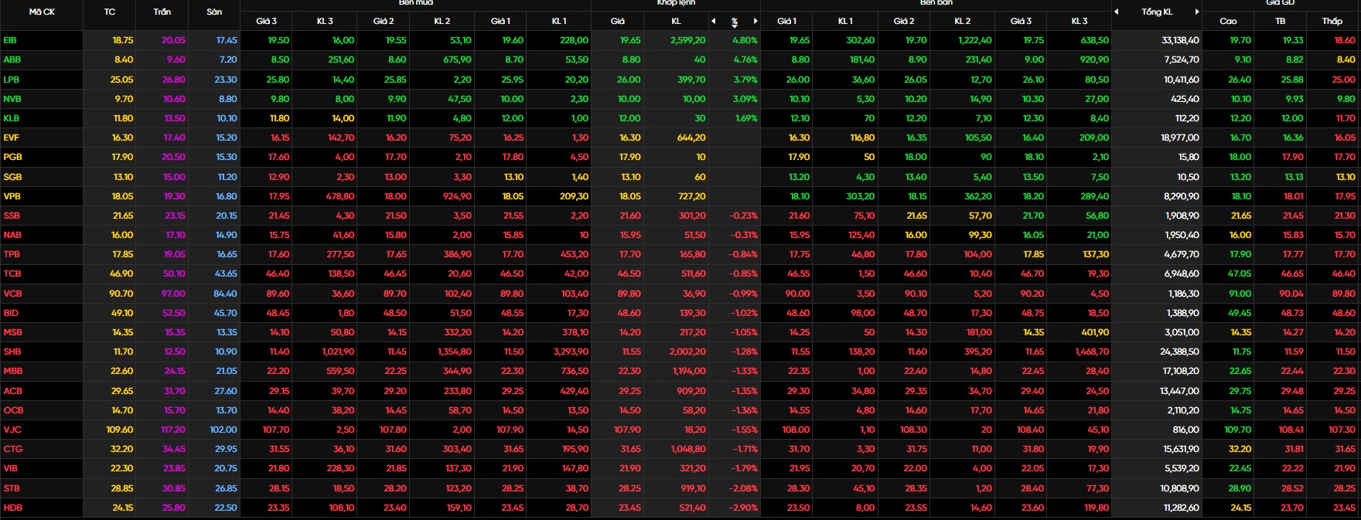1361x520 pixels.
Task: Click VCB ceiling price 97.00
Action: pyautogui.click(x=172, y=294)
